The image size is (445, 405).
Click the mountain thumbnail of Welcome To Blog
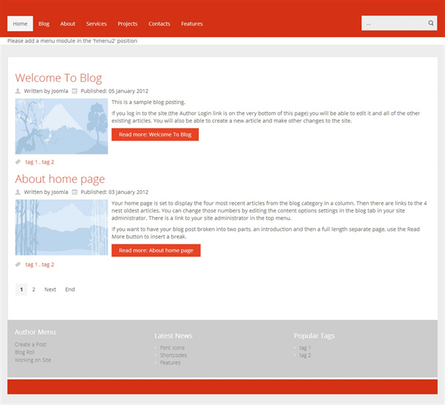pyautogui.click(x=62, y=126)
